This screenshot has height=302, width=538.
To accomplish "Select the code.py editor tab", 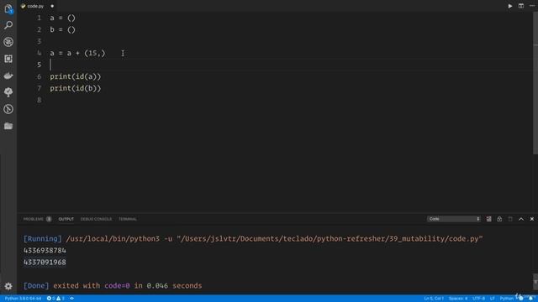I will (35, 6).
